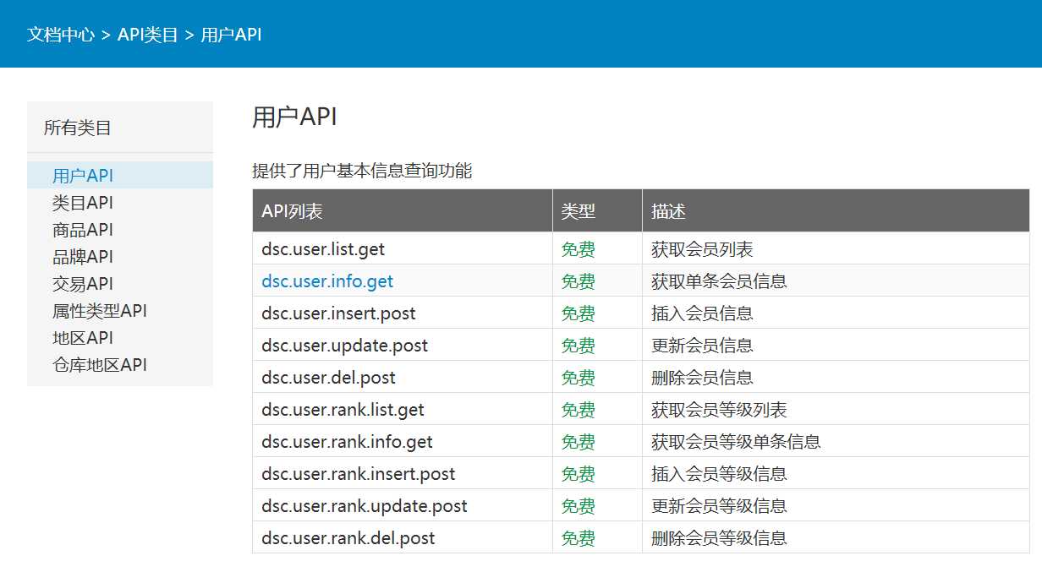View dsc.user.rank.info.get API
The image size is (1042, 583).
click(x=347, y=442)
